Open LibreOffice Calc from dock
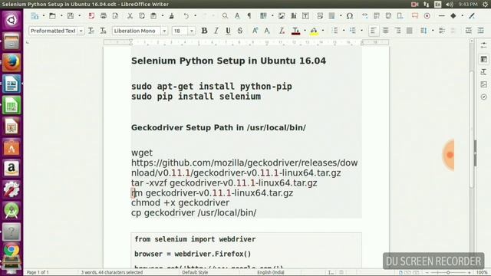 (x=12, y=105)
